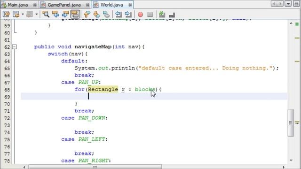Click the Back navigation toolbar icon
The image size is (301, 169).
point(16,14)
